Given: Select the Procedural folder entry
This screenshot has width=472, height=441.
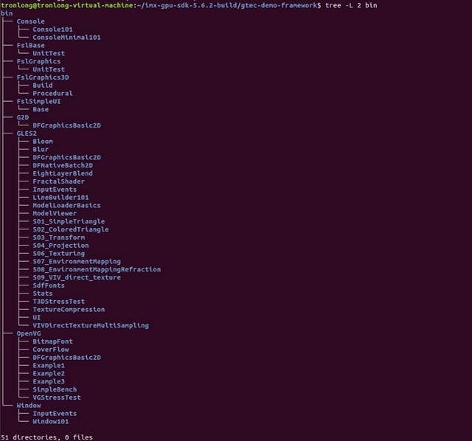Looking at the screenshot, I should click(52, 94).
